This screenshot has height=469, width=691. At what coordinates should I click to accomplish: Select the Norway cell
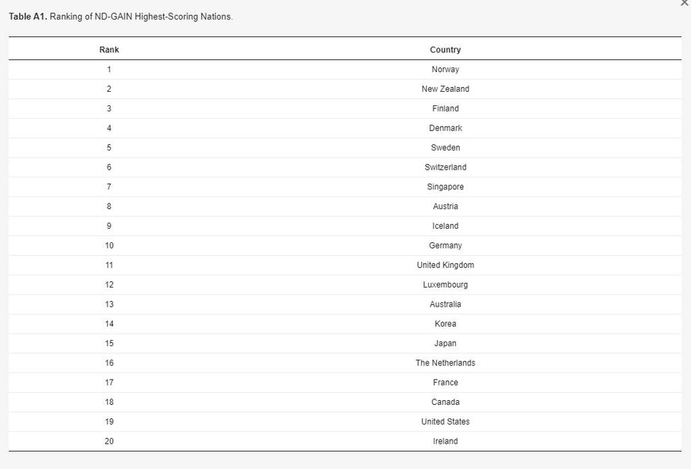point(445,70)
